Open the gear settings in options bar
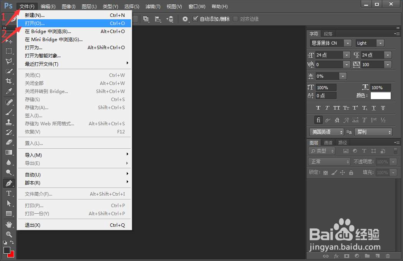Viewport: 403px width, 261px height. tap(185, 19)
